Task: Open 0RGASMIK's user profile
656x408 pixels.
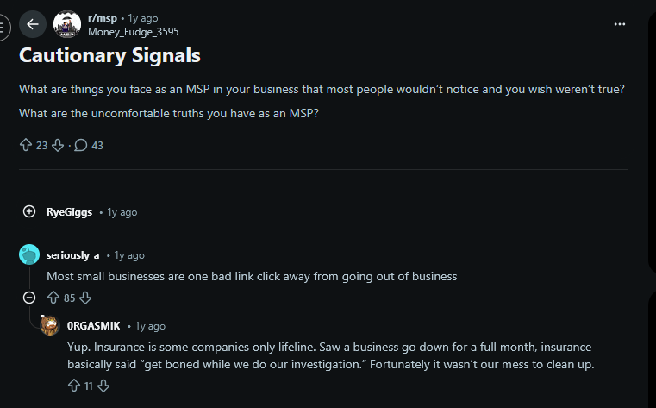Action: click(92, 326)
